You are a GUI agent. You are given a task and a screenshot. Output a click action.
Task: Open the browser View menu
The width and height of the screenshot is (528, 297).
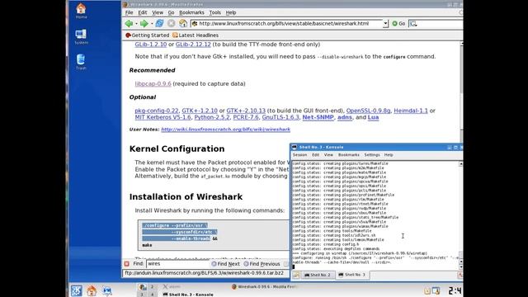[x=158, y=12]
